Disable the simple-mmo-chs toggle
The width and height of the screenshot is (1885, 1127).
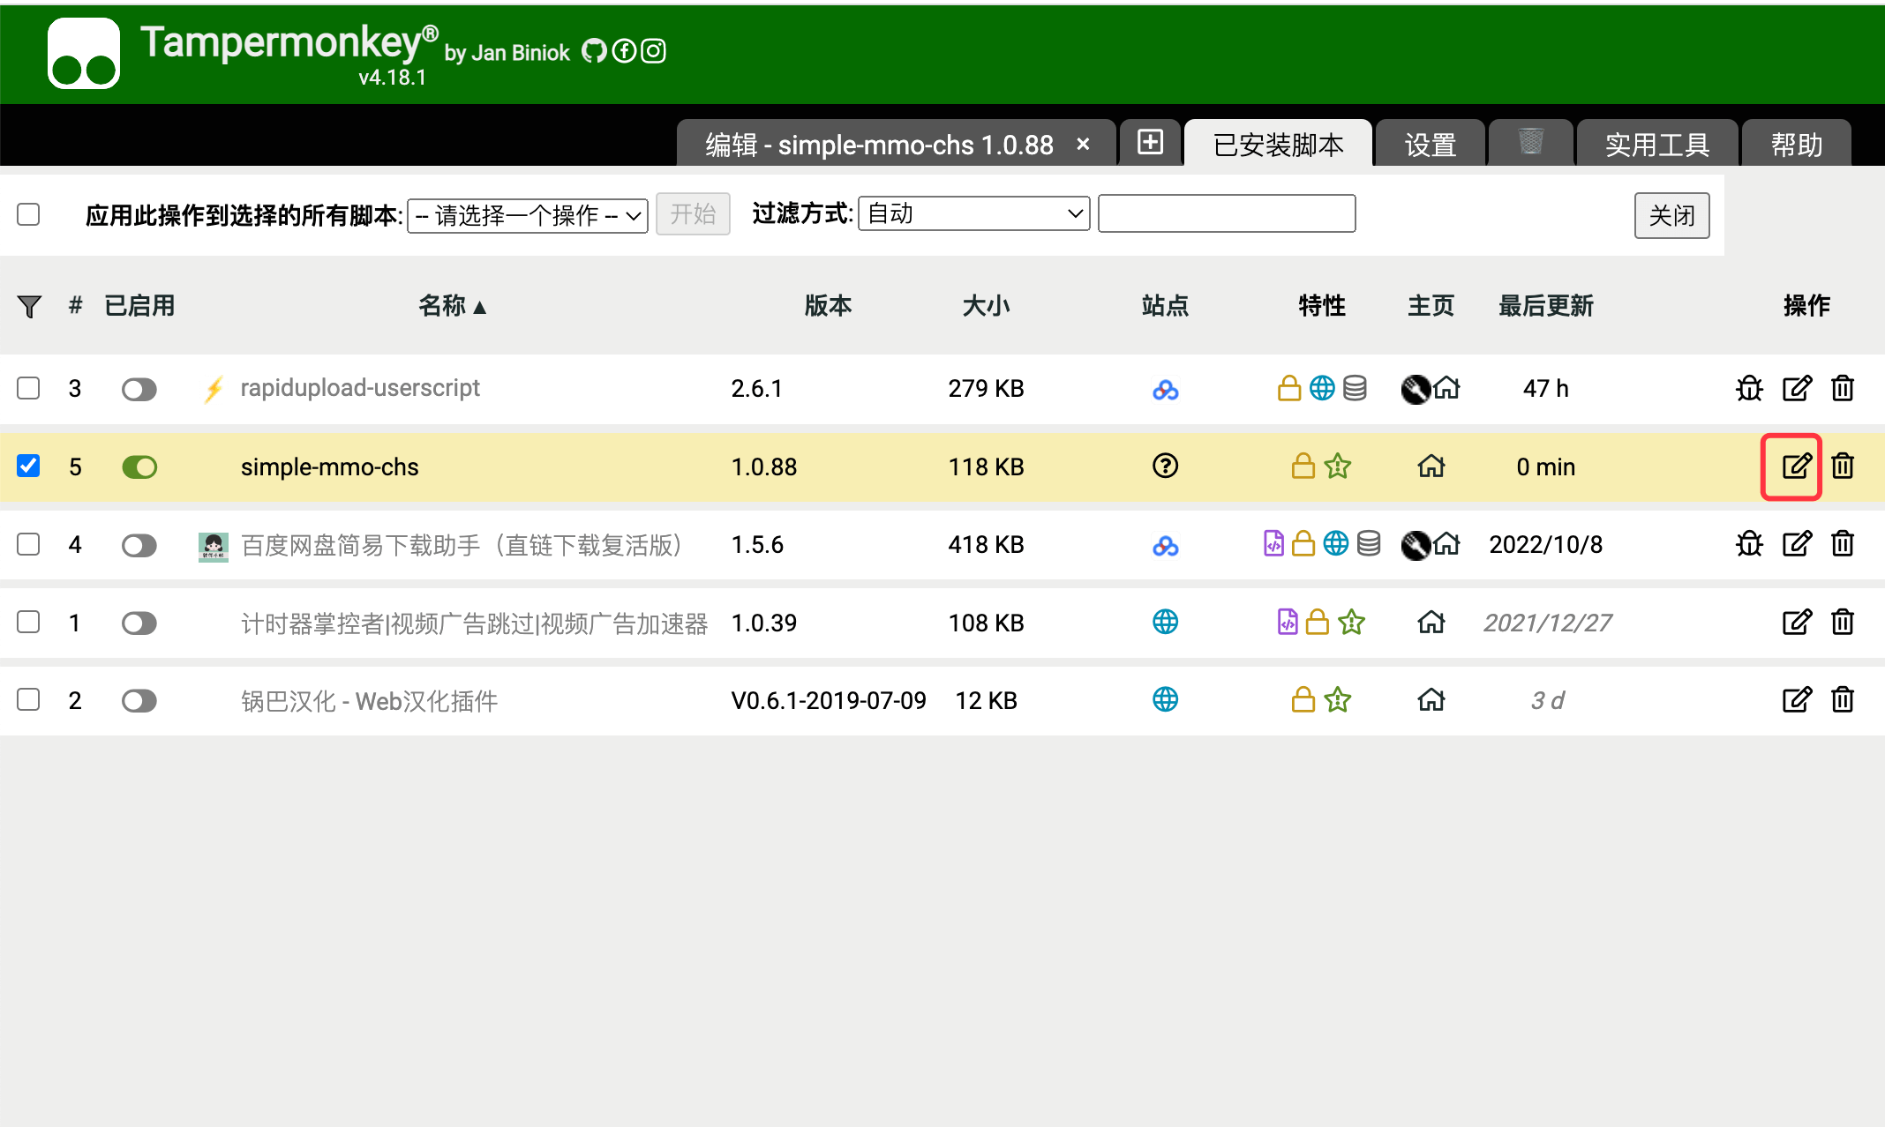click(x=139, y=466)
